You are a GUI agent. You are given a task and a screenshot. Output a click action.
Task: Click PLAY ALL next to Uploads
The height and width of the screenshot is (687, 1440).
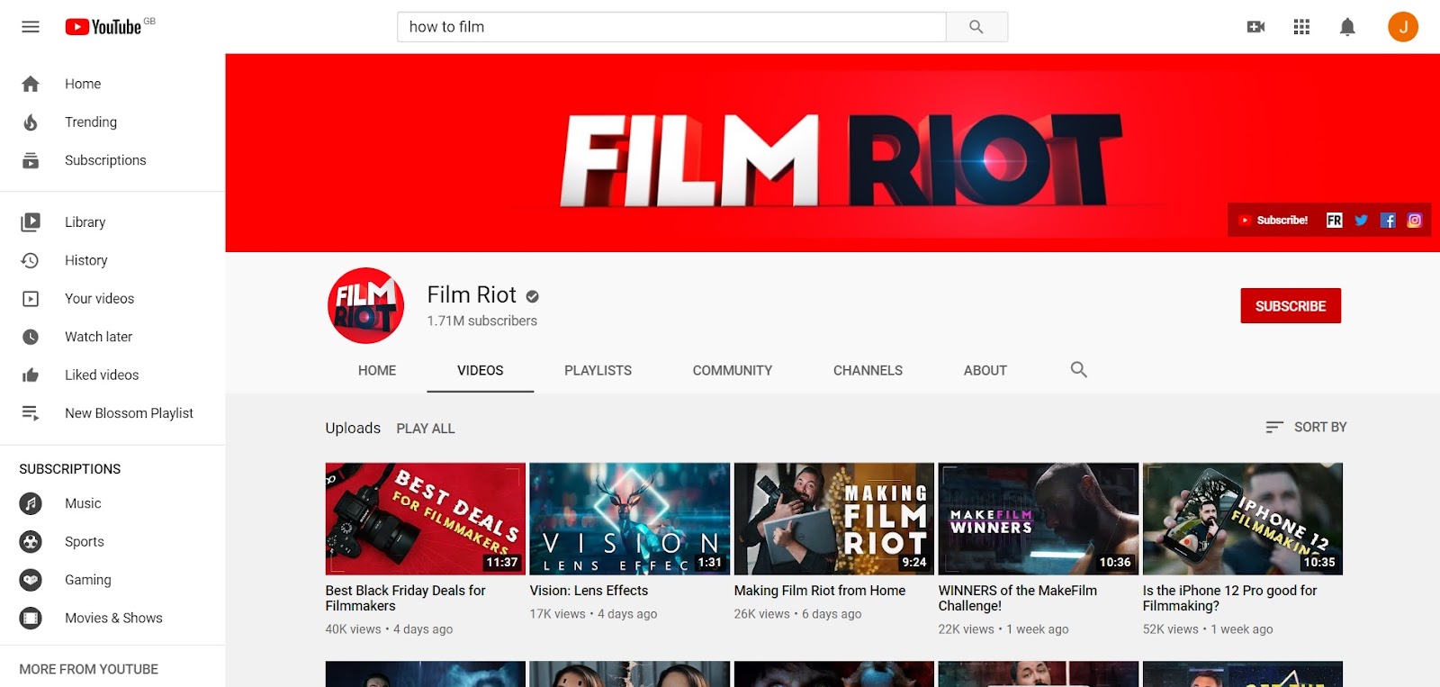[426, 429]
